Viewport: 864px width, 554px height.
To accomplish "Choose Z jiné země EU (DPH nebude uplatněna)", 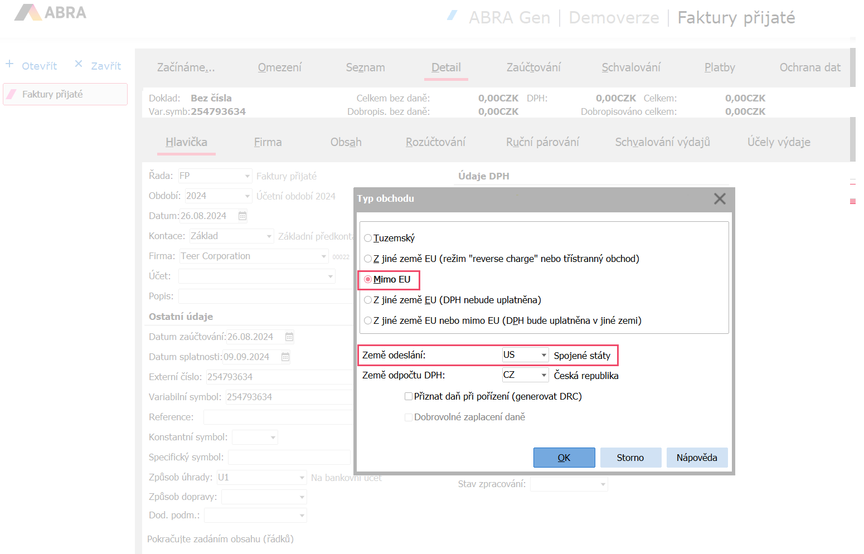I will [368, 300].
